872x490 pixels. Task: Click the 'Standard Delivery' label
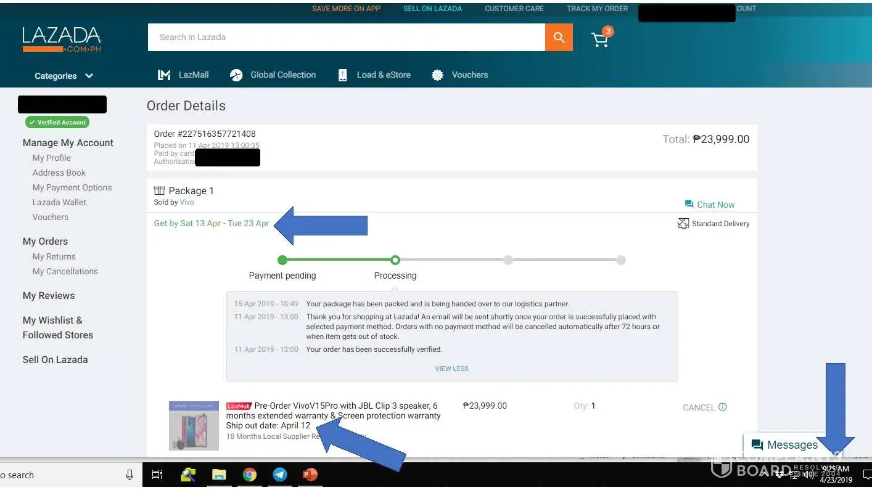720,224
